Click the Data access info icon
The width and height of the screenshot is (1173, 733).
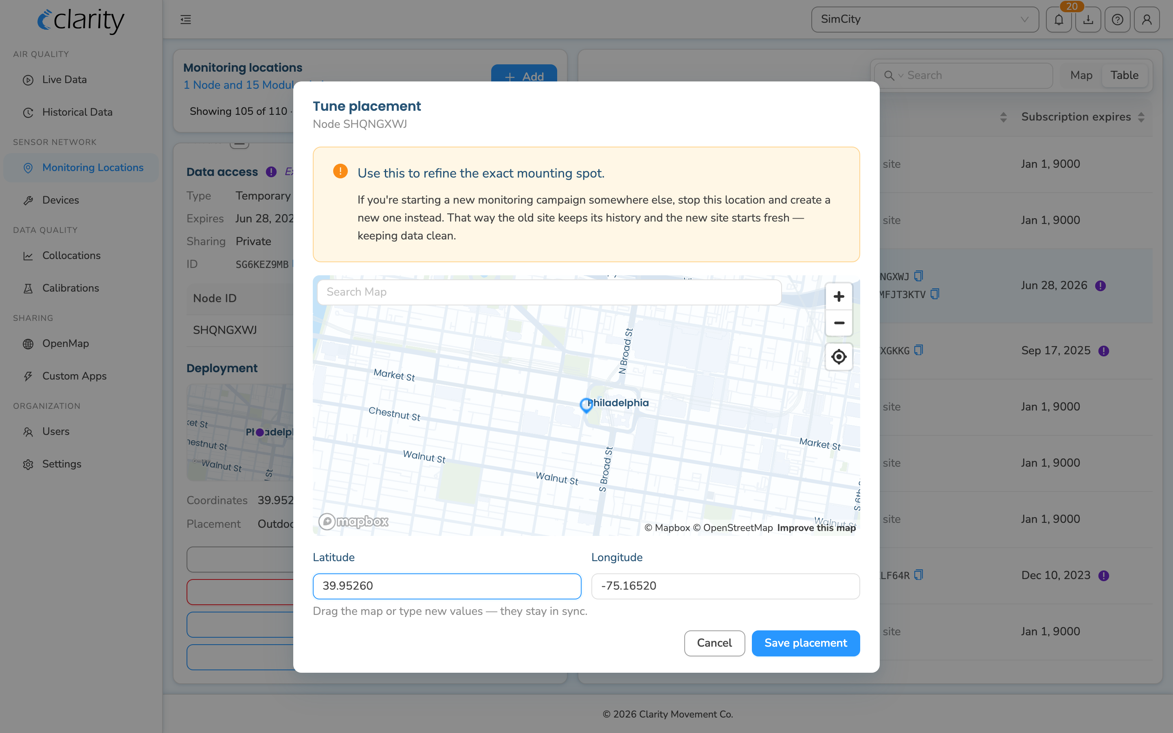[271, 171]
